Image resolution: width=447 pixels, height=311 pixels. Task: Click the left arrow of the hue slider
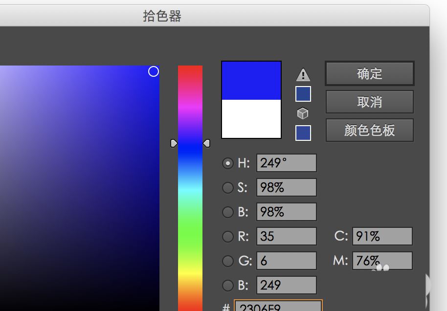[x=174, y=143]
